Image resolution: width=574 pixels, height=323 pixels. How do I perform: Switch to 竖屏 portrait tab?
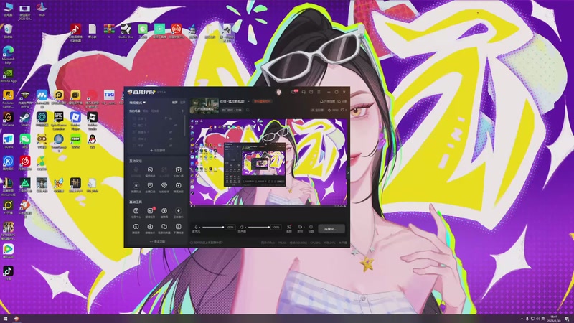(x=183, y=103)
